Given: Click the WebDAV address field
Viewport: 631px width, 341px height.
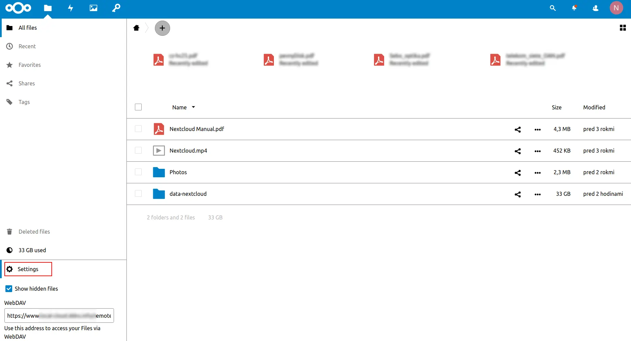Looking at the screenshot, I should tap(59, 316).
